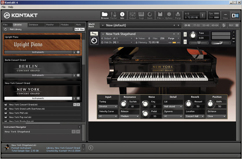The height and width of the screenshot is (159, 242).
Task: Open the Distance Close dropdown
Action: click(x=216, y=116)
